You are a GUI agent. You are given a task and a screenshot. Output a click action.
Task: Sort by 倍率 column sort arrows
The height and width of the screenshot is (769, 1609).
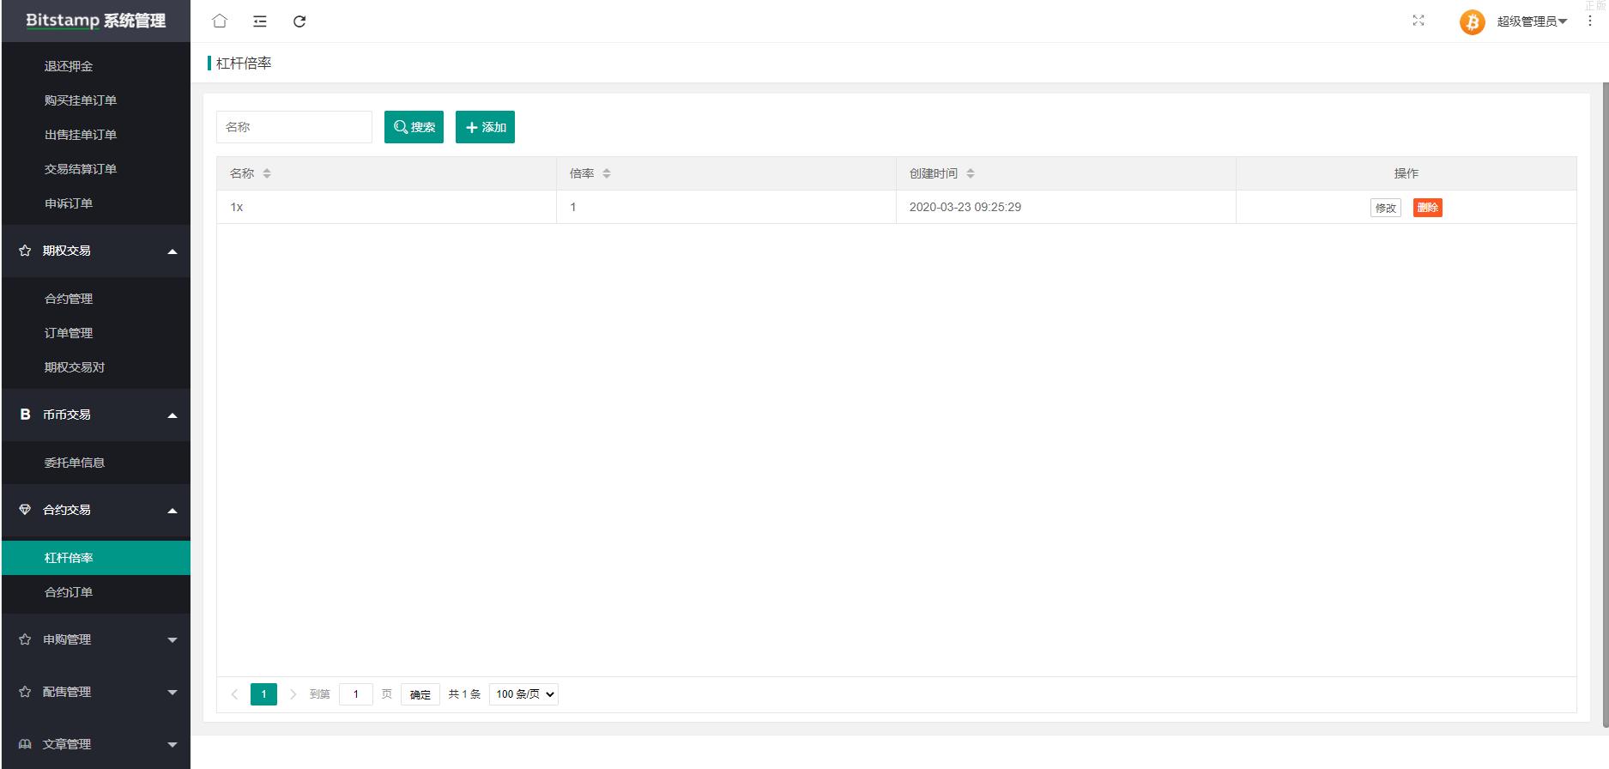pos(607,173)
